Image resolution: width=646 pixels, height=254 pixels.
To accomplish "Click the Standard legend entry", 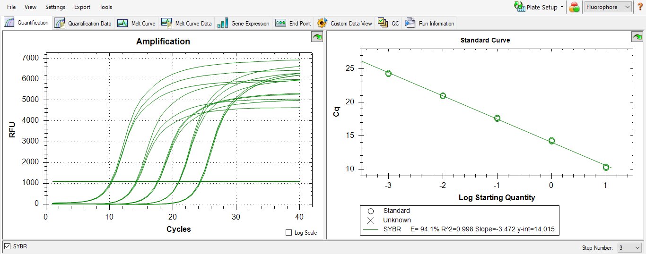I will (x=396, y=211).
